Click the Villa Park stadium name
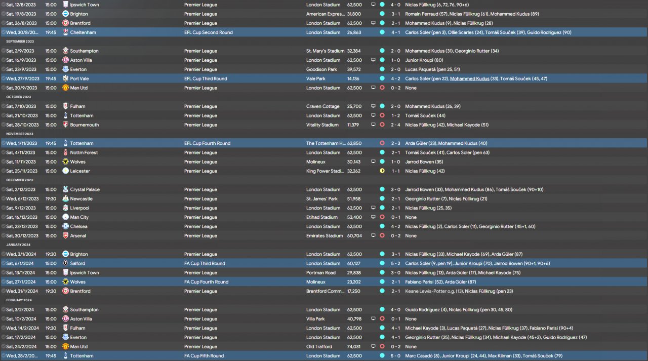 [x=315, y=319]
